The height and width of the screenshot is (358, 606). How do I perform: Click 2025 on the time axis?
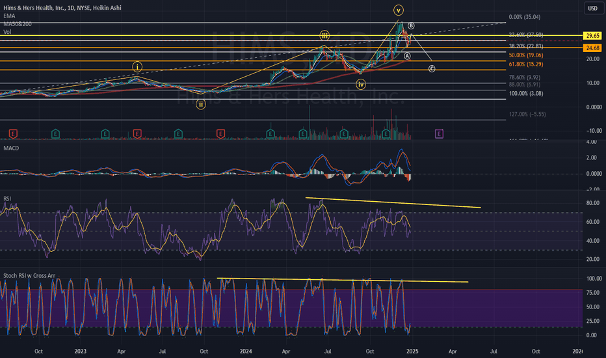[x=412, y=351]
